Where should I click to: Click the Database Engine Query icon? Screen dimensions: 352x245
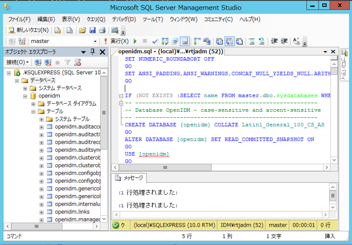[58, 30]
